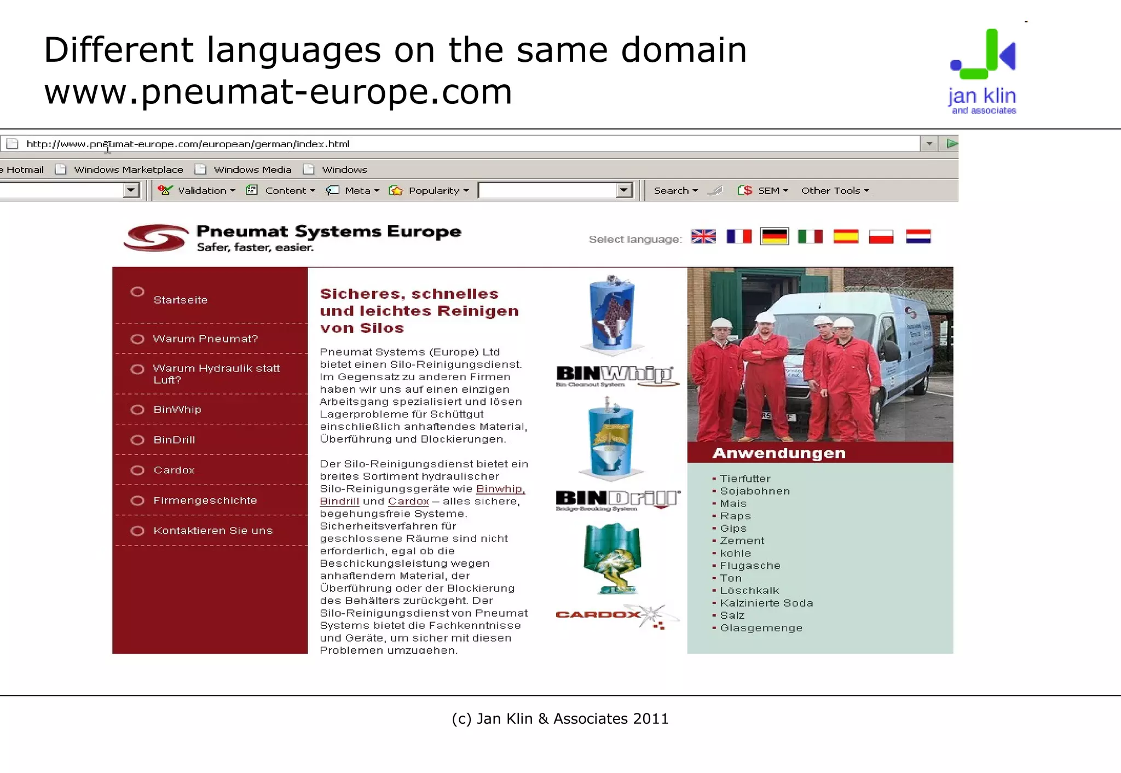Open the Search dropdown menu
Viewport: 1121px width, 773px height.
676,190
